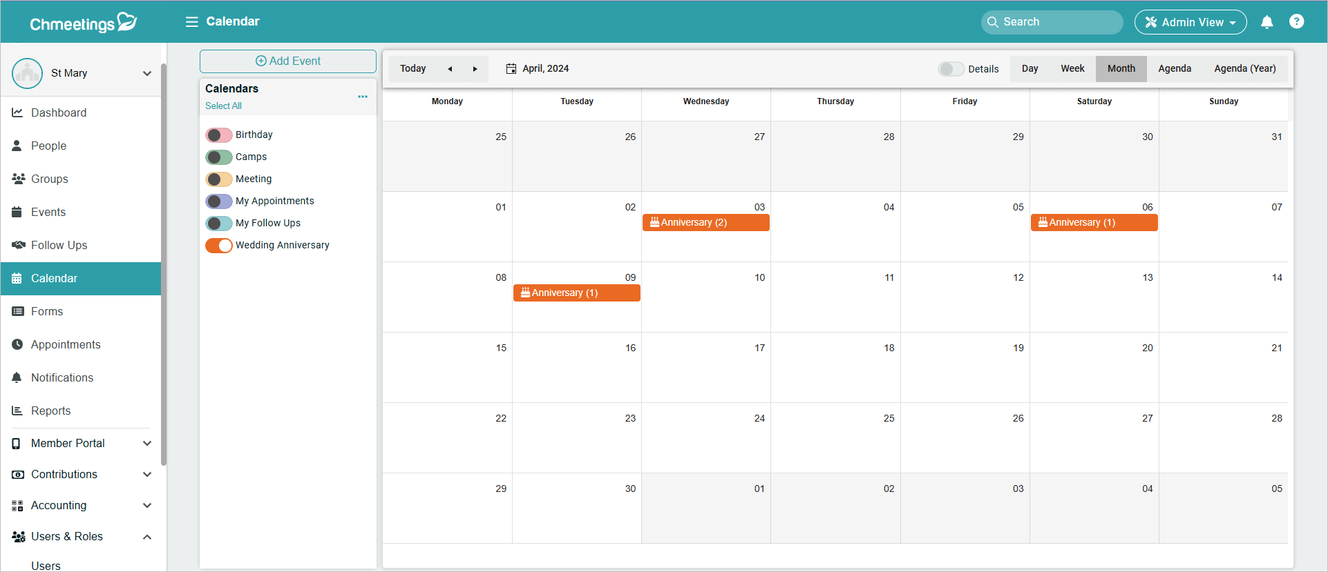Click the Today button
The width and height of the screenshot is (1328, 572).
413,68
